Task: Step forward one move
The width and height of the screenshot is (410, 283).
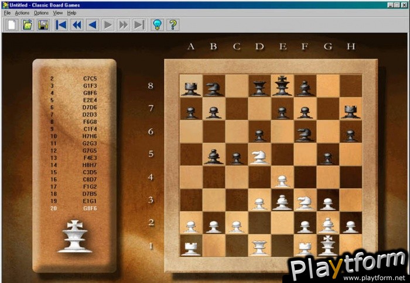Action: pyautogui.click(x=108, y=25)
